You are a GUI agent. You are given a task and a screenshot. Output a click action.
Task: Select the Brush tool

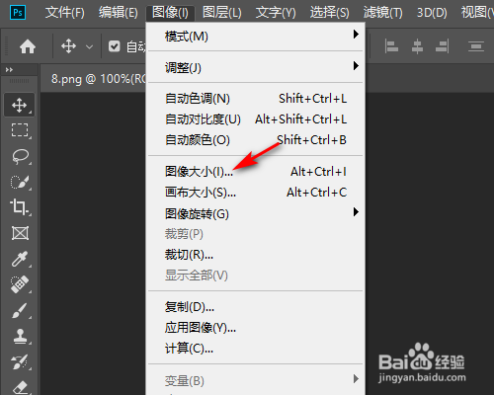point(20,310)
